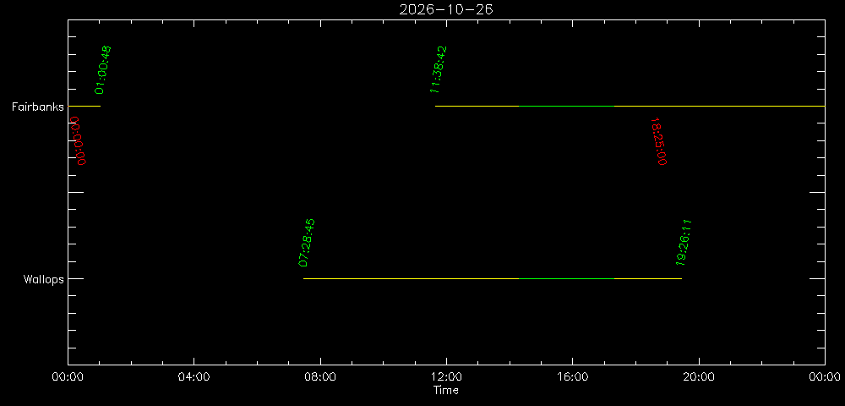Select the Fairbanks station label

click(38, 107)
